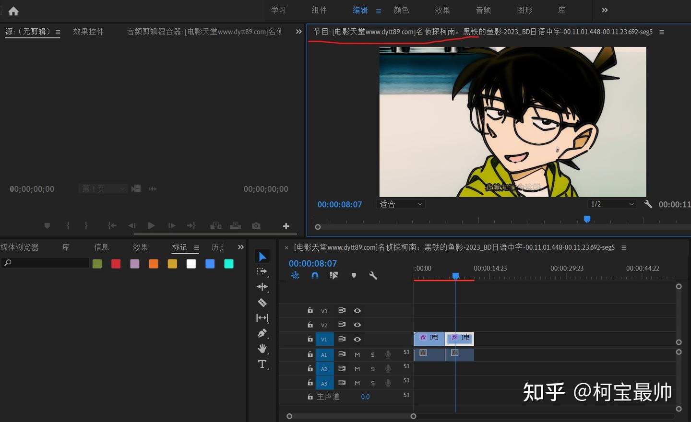691x422 pixels.
Task: Click Export Frame camera icon
Action: point(256,225)
